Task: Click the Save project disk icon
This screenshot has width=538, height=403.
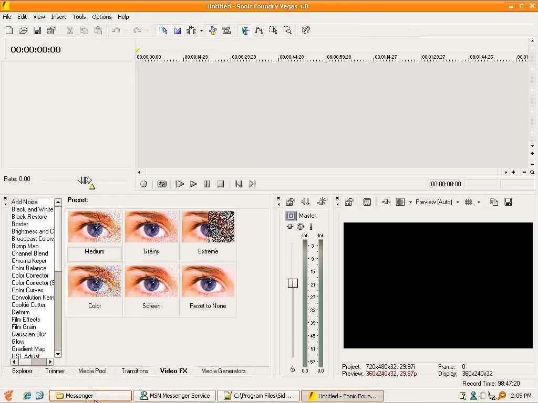Action: tap(37, 30)
